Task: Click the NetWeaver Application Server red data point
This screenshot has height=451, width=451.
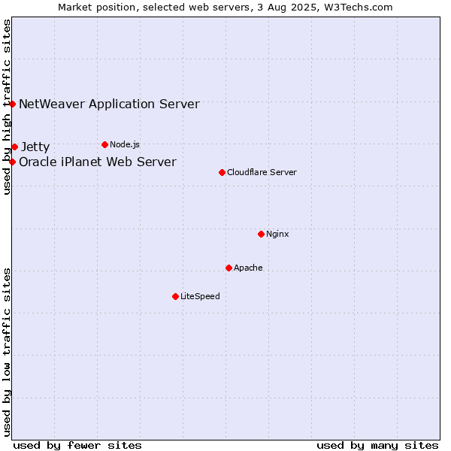Action: point(12,104)
